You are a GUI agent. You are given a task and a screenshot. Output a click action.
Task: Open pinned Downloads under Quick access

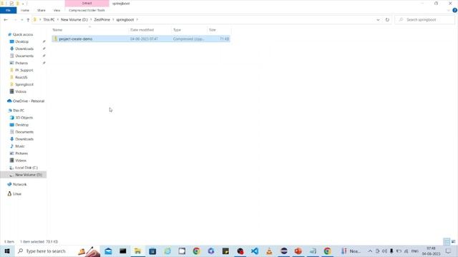click(x=24, y=49)
